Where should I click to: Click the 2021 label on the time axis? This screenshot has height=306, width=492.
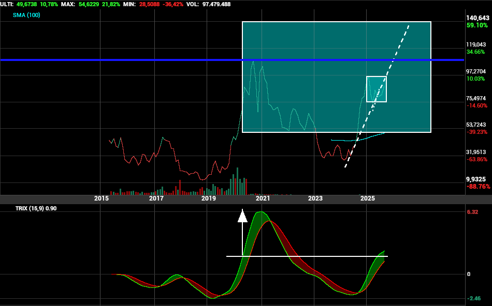(x=263, y=198)
